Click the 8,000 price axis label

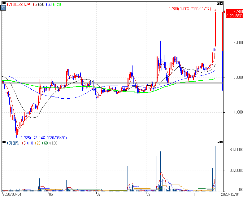point(238,43)
